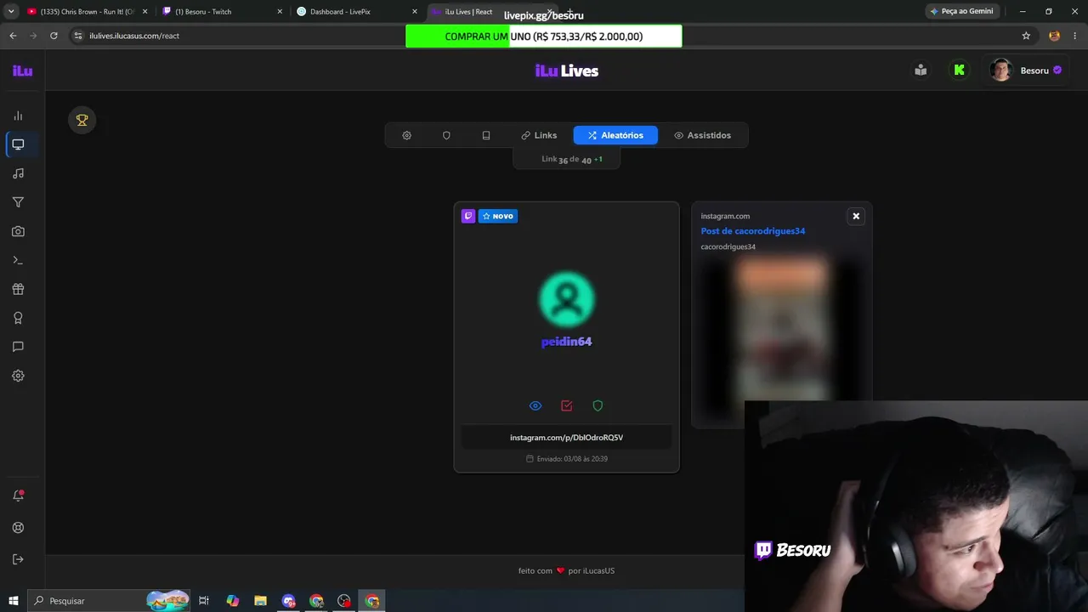1088x612 pixels.
Task: Select the Aleatórios tab
Action: (x=615, y=135)
